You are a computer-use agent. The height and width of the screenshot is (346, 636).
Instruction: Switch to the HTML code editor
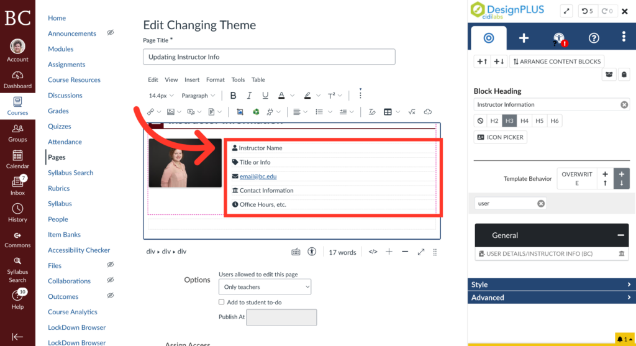373,252
